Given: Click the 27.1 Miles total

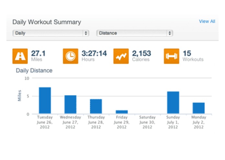Looking at the screenshot, I should click(x=38, y=56).
